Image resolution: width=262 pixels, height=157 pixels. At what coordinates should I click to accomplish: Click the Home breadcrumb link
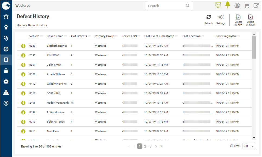(21, 25)
